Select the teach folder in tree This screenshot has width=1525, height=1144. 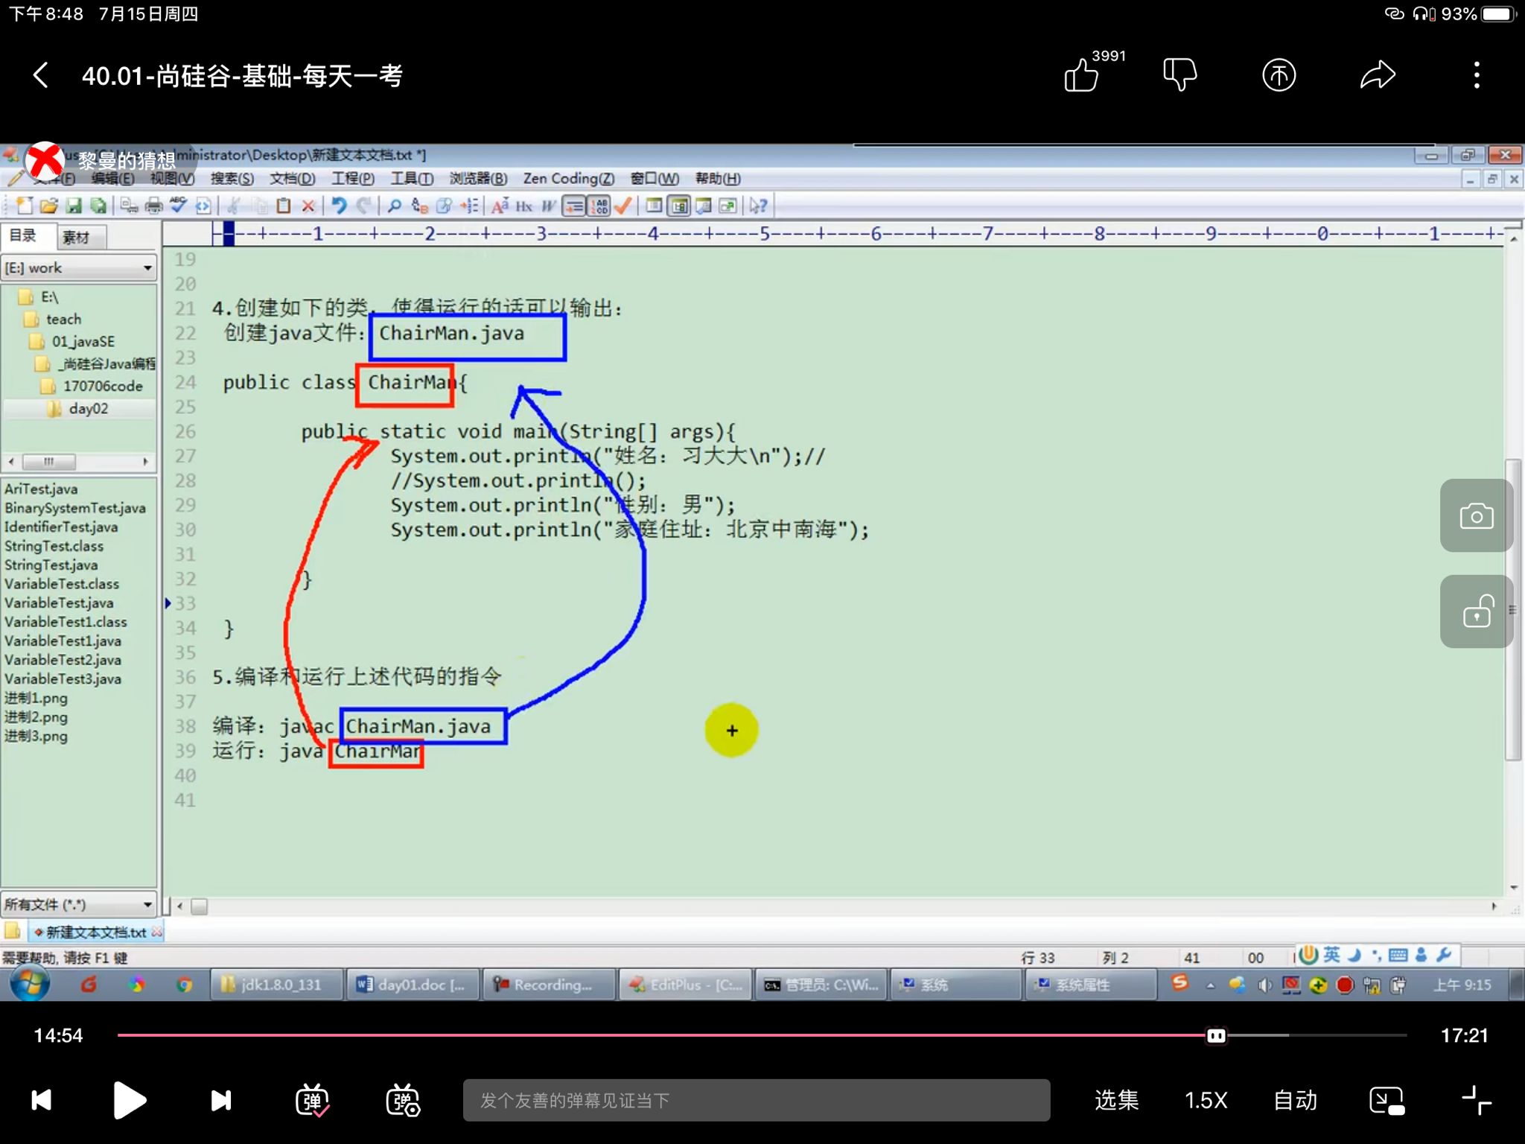point(63,320)
